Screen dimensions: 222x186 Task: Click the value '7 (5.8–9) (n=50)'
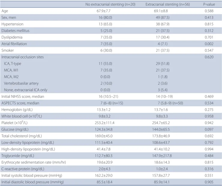pyautogui.click(x=170, y=103)
